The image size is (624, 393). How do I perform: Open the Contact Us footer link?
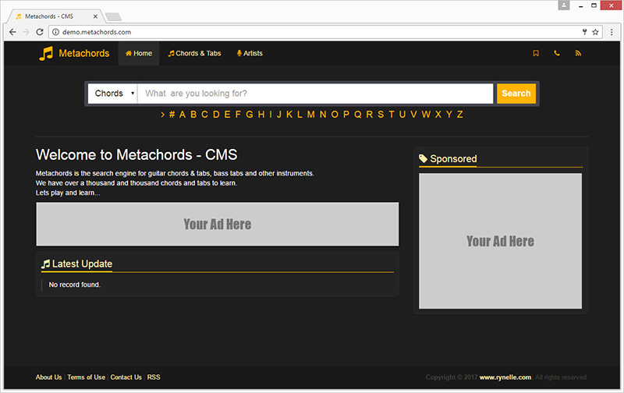(126, 377)
